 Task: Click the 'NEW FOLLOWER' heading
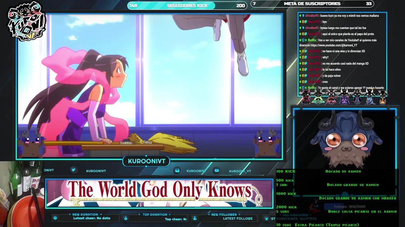(224, 214)
